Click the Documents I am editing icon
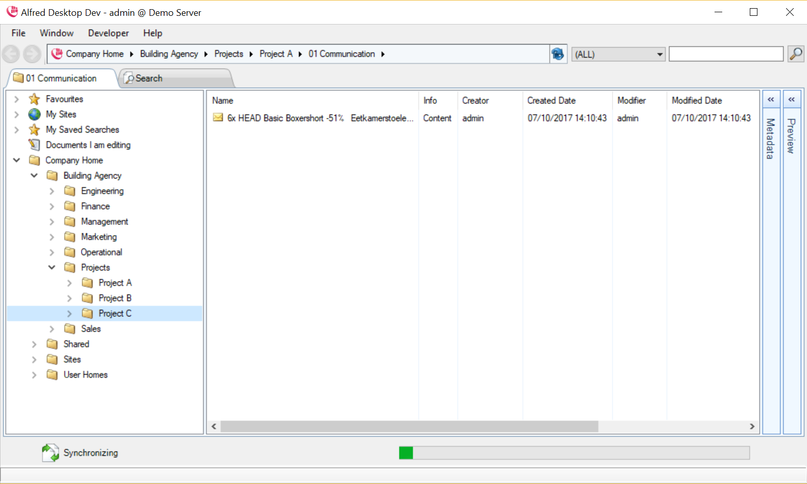 34,145
